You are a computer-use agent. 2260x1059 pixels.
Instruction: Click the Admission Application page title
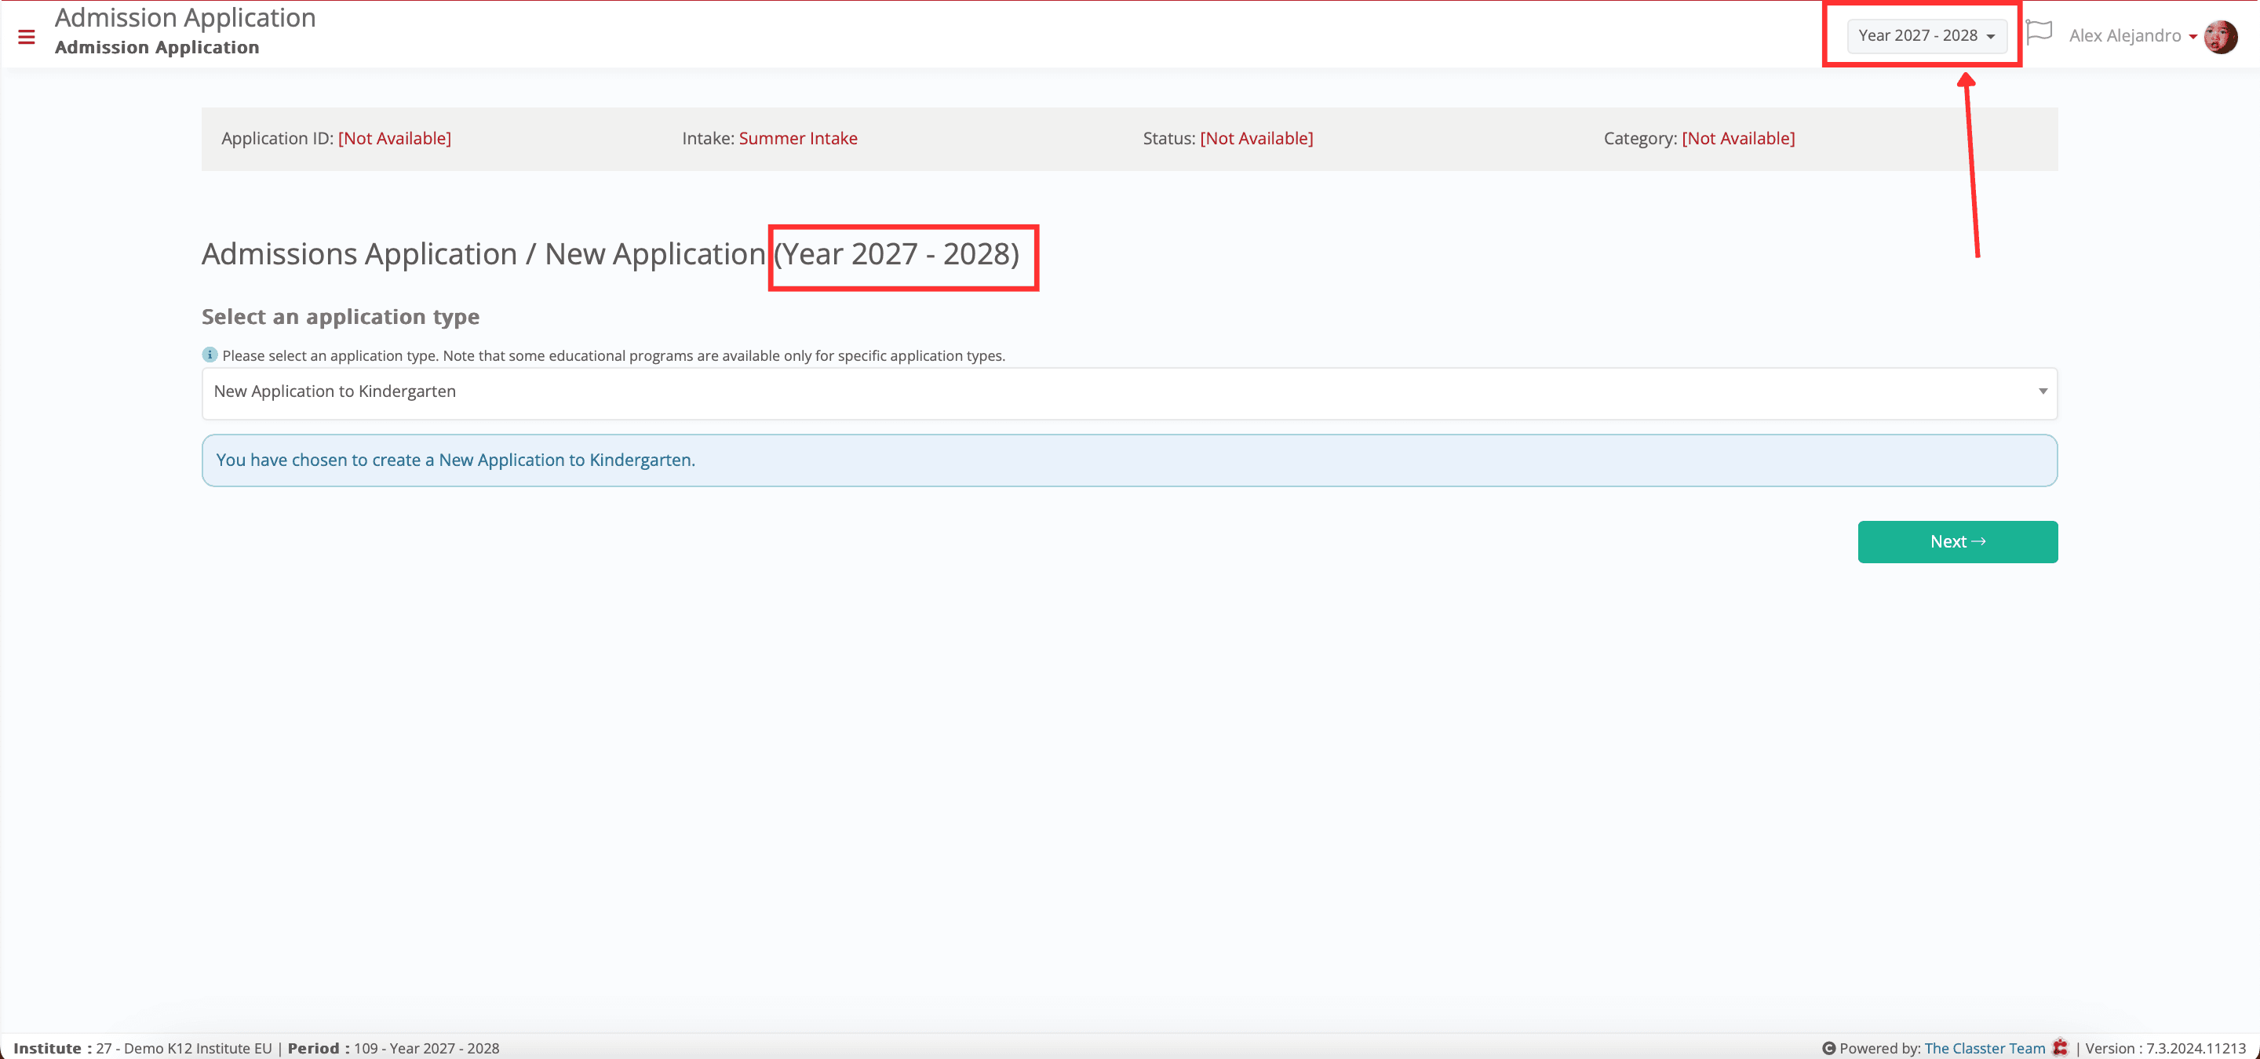click(x=185, y=17)
